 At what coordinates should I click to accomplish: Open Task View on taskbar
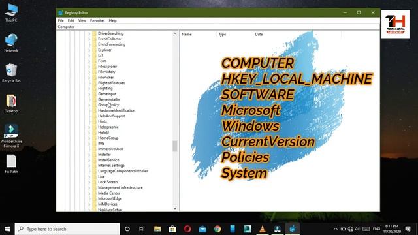[142, 229]
